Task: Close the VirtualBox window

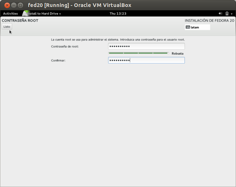Action: point(7,5)
